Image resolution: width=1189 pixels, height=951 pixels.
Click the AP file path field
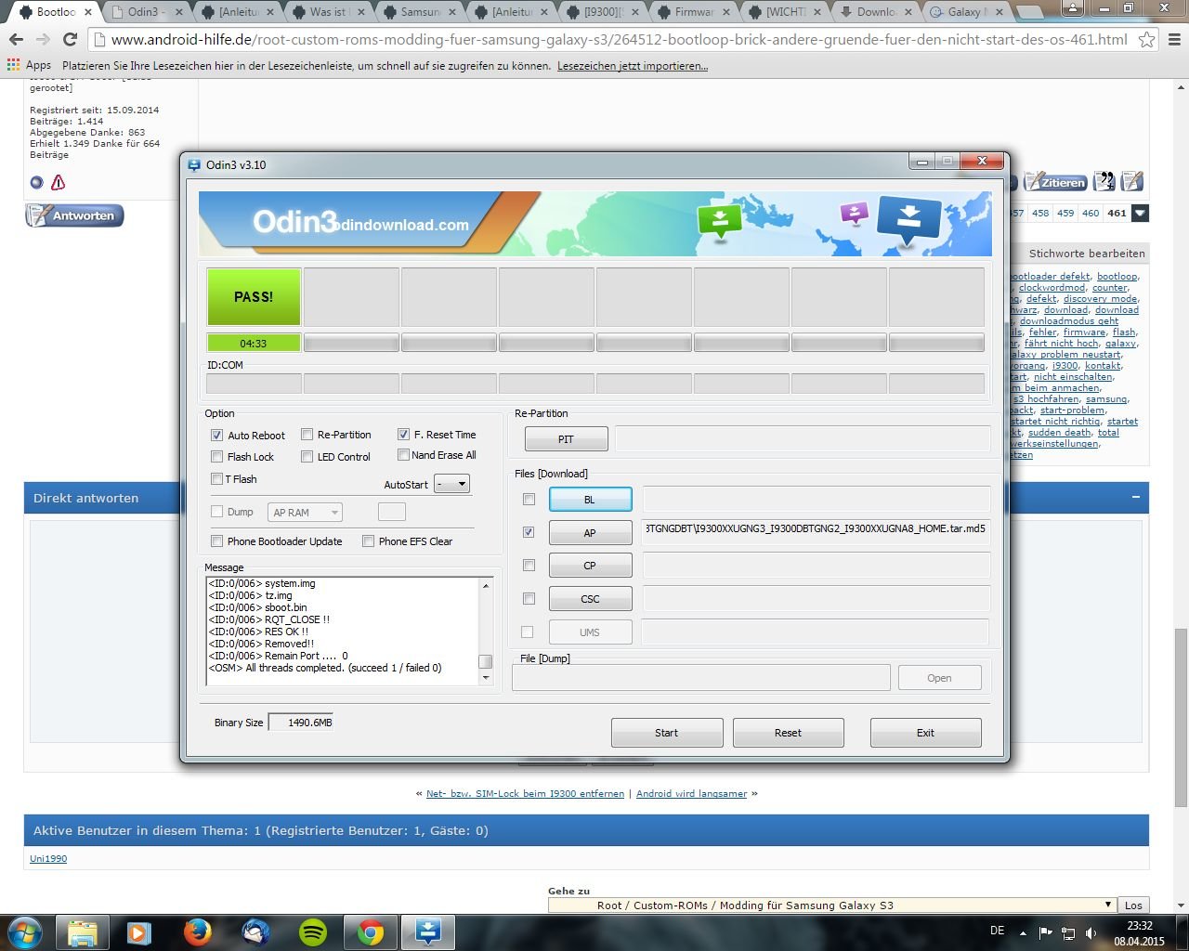pos(817,532)
